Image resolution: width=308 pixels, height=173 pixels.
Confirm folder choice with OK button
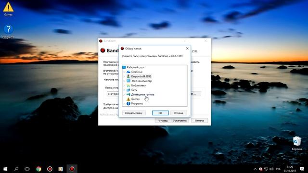160,113
